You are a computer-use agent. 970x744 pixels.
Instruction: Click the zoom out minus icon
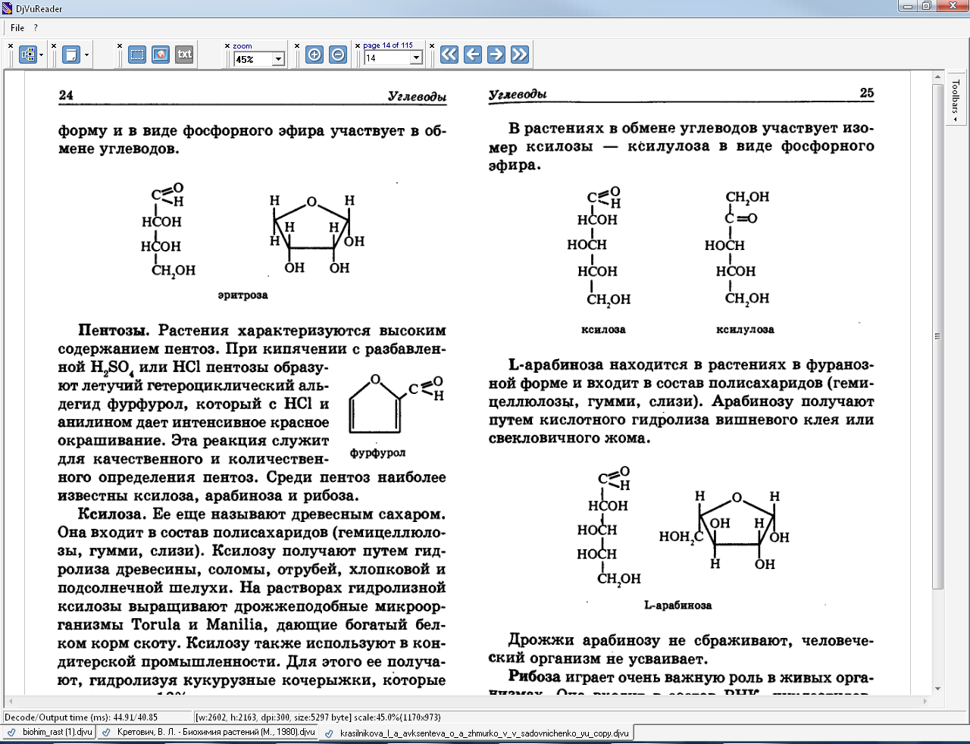(x=338, y=55)
